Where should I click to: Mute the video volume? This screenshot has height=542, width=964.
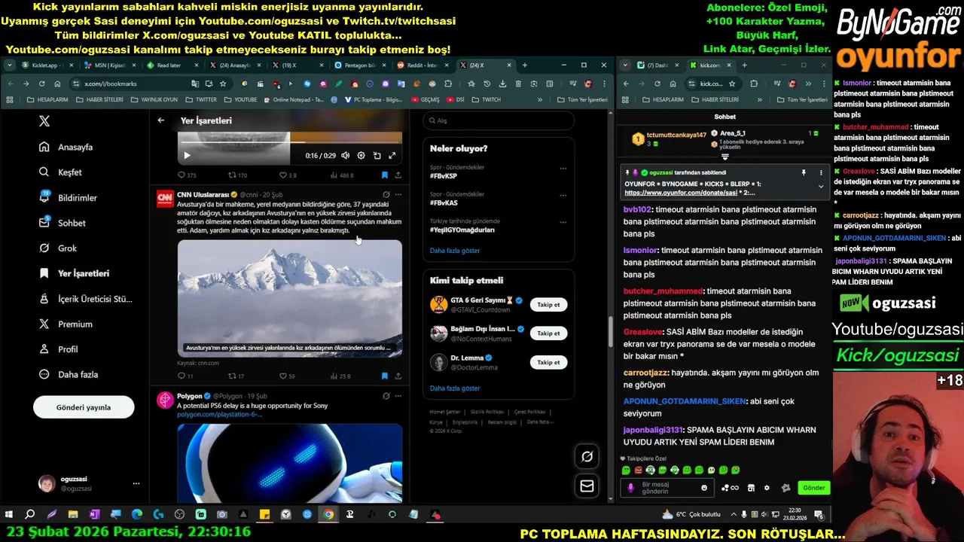pos(345,155)
